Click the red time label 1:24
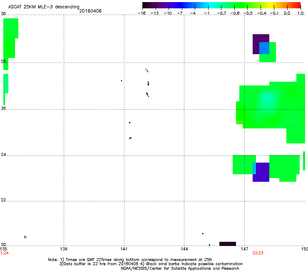Viewport: 308px width, 271px height. 5,253
